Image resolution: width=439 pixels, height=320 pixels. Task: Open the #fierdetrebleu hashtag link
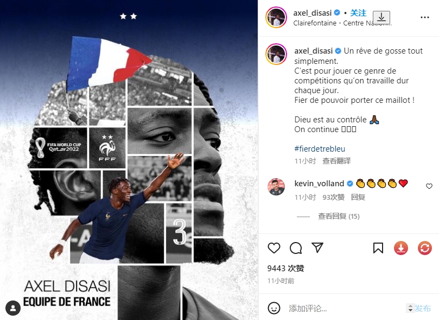320,149
